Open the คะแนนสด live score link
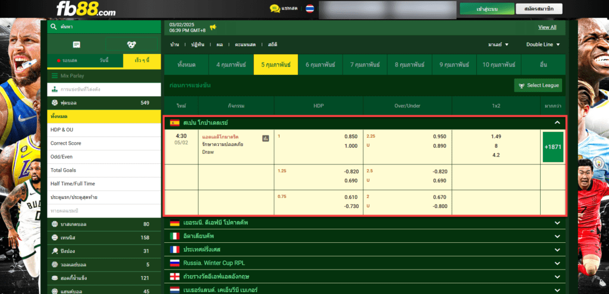 (x=245, y=45)
